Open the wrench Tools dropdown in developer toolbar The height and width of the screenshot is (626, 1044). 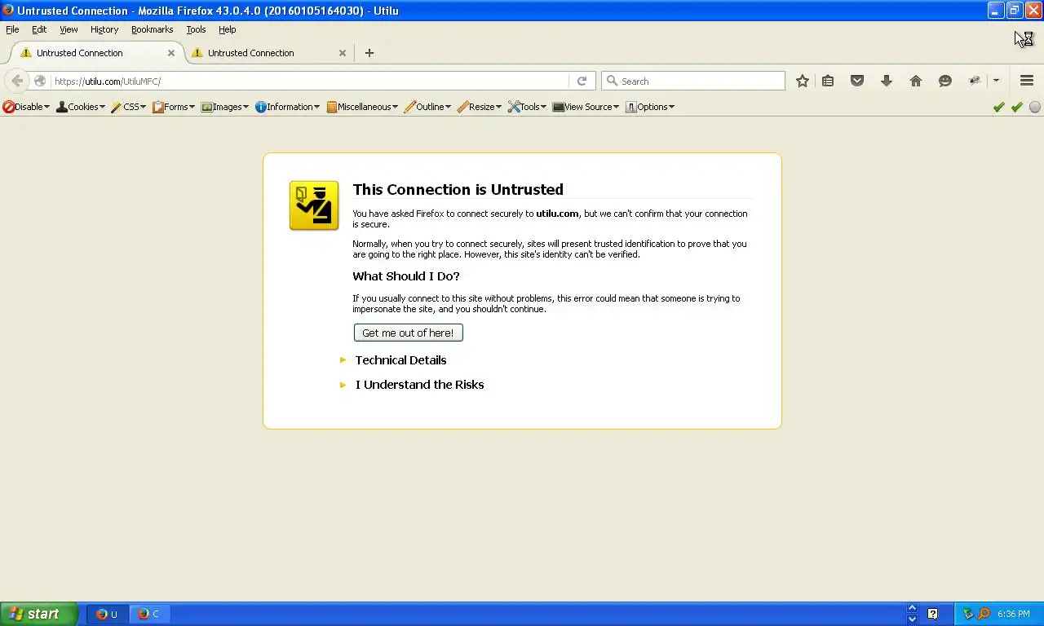[527, 107]
